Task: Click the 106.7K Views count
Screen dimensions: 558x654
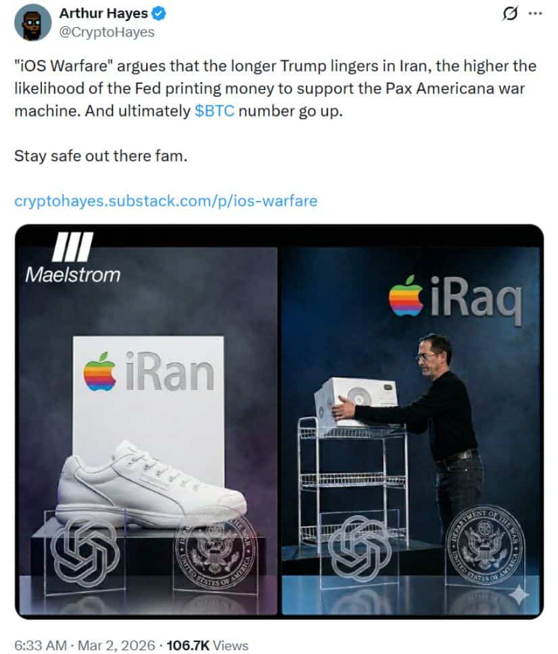Action: [207, 645]
